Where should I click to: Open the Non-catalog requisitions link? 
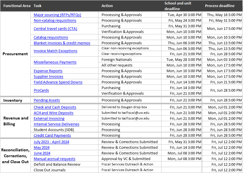[x=55, y=20]
